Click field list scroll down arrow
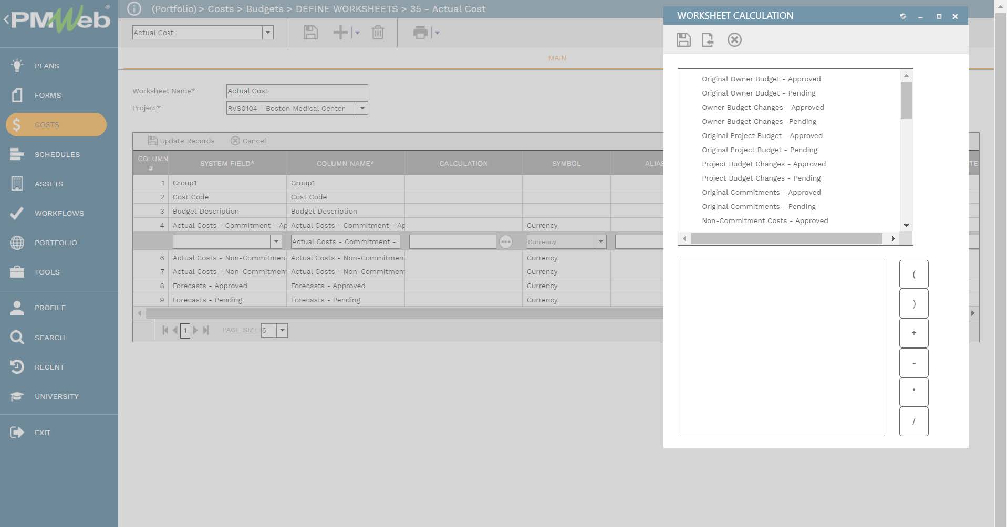Screen dimensions: 1007x527 (x=906, y=225)
